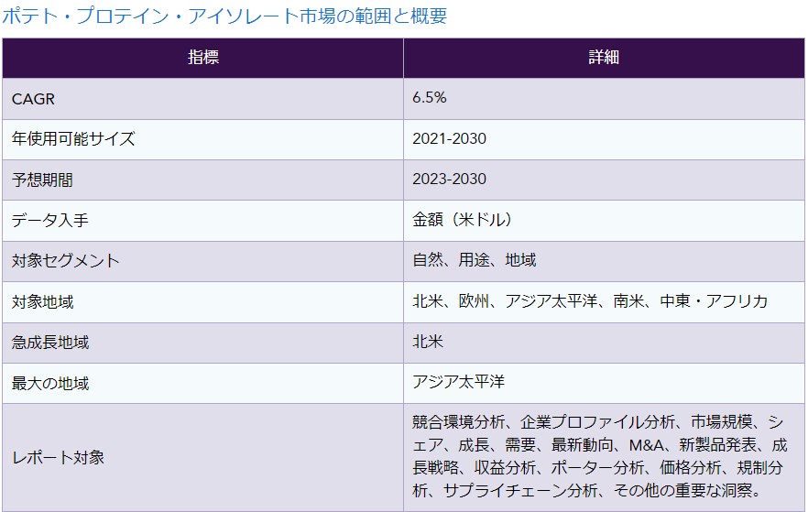Select the 対象地域 label cell
The image size is (808, 512).
(42, 301)
